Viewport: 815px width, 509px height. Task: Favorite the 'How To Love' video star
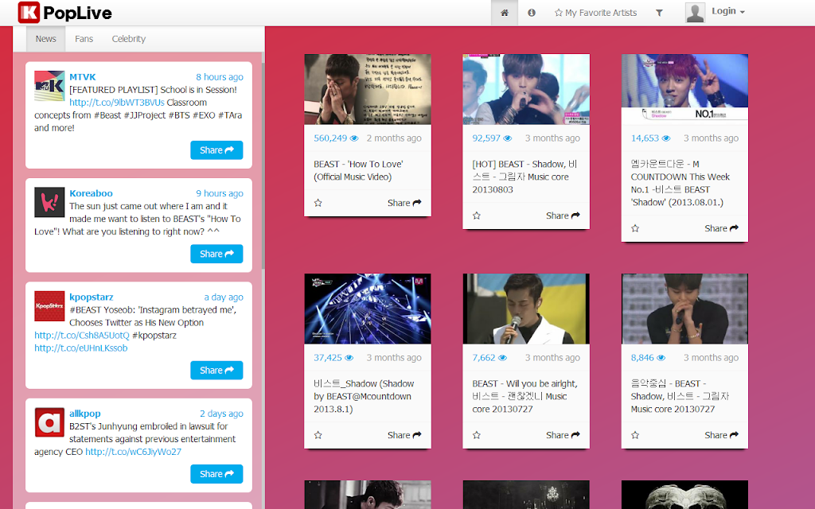pos(318,203)
